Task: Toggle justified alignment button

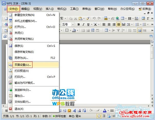Action: point(119,25)
